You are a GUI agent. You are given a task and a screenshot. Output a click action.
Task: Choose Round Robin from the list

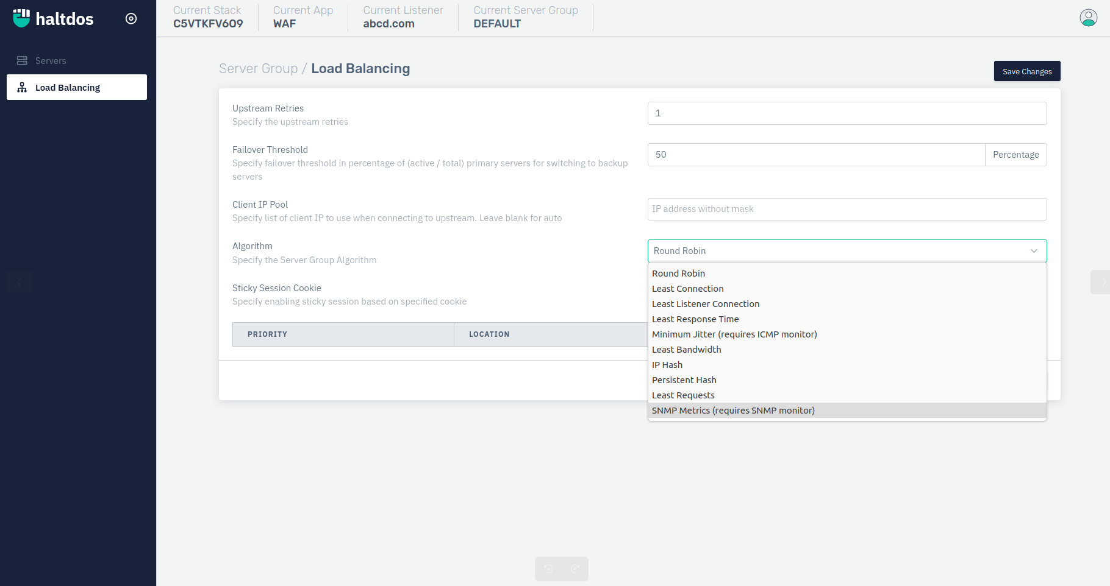click(x=847, y=274)
